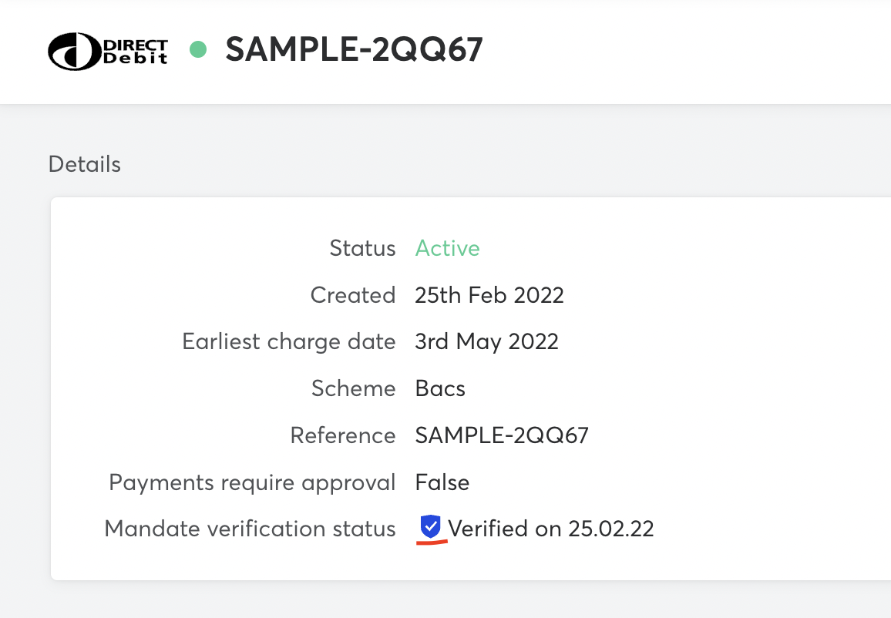Click the Verified on 25.02.22 text
The width and height of the screenshot is (891, 618).
[551, 529]
